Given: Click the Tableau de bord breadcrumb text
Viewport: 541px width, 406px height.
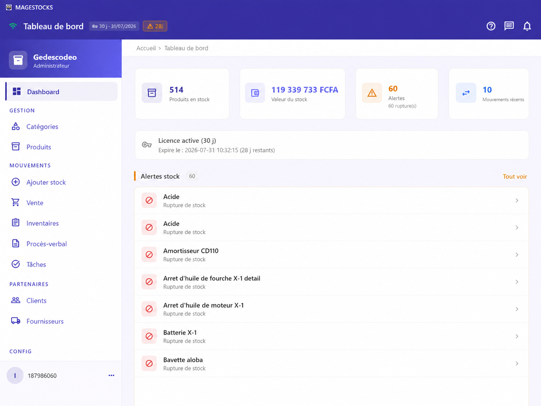Looking at the screenshot, I should [x=186, y=48].
